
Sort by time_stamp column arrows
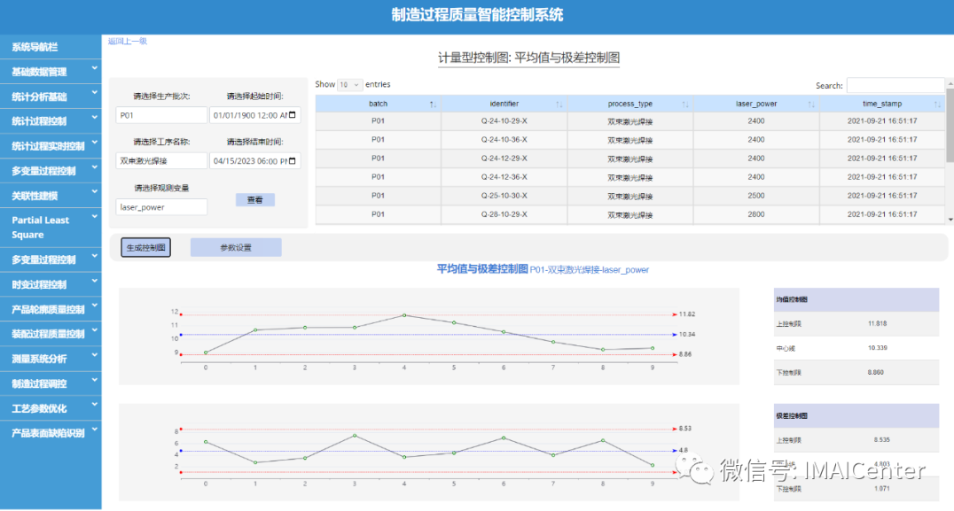point(938,105)
